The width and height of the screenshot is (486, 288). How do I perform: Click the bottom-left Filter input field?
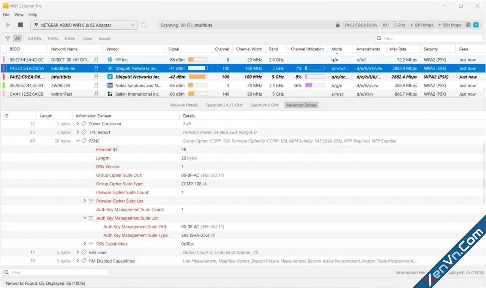point(56,272)
